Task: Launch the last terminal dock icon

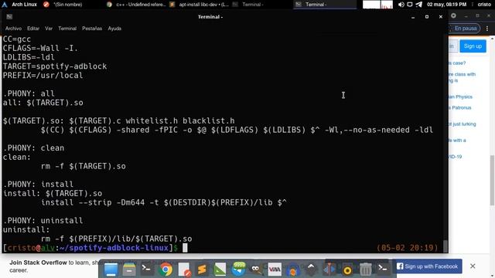Action: coord(383,269)
